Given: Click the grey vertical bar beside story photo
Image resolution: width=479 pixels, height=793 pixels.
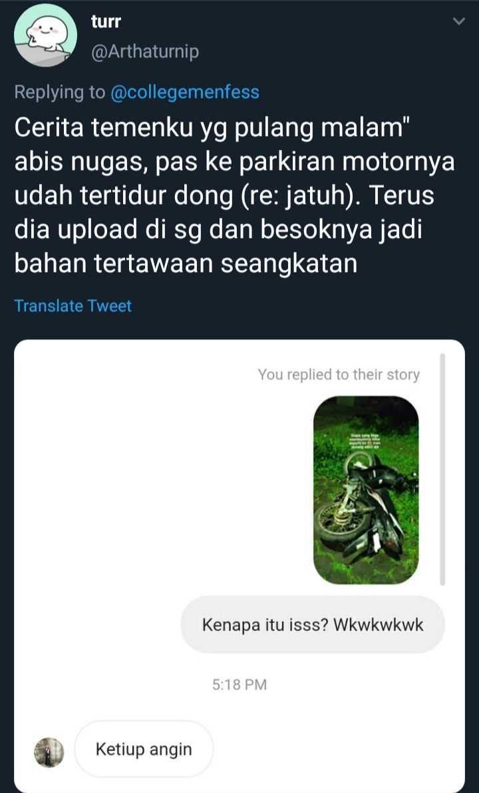Looking at the screenshot, I should 442,469.
